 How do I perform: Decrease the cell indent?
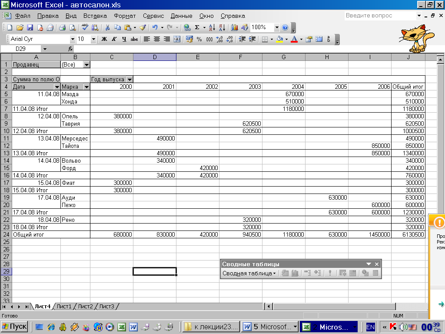tap(242, 39)
